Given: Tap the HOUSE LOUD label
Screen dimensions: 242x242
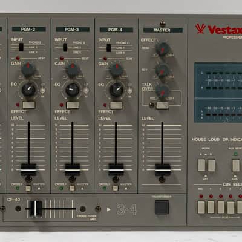Looking at the screenshot, I should click(206, 139).
